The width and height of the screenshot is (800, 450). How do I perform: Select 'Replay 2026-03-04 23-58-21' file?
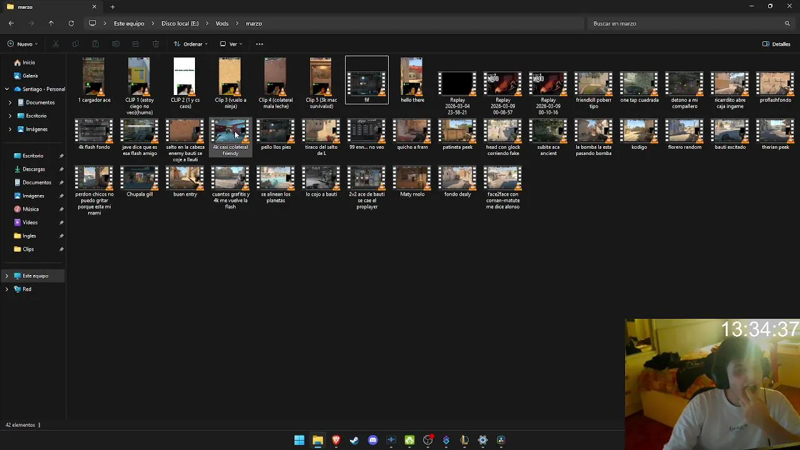457,94
